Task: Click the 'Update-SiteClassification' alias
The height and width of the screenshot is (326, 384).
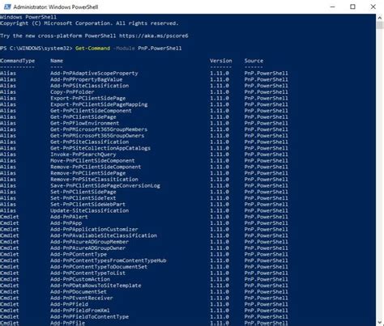Action: point(89,210)
